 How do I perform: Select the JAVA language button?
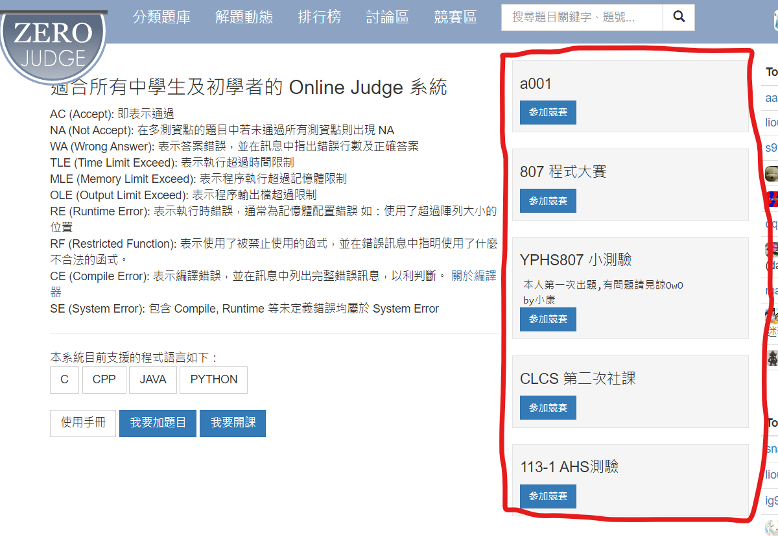click(153, 380)
